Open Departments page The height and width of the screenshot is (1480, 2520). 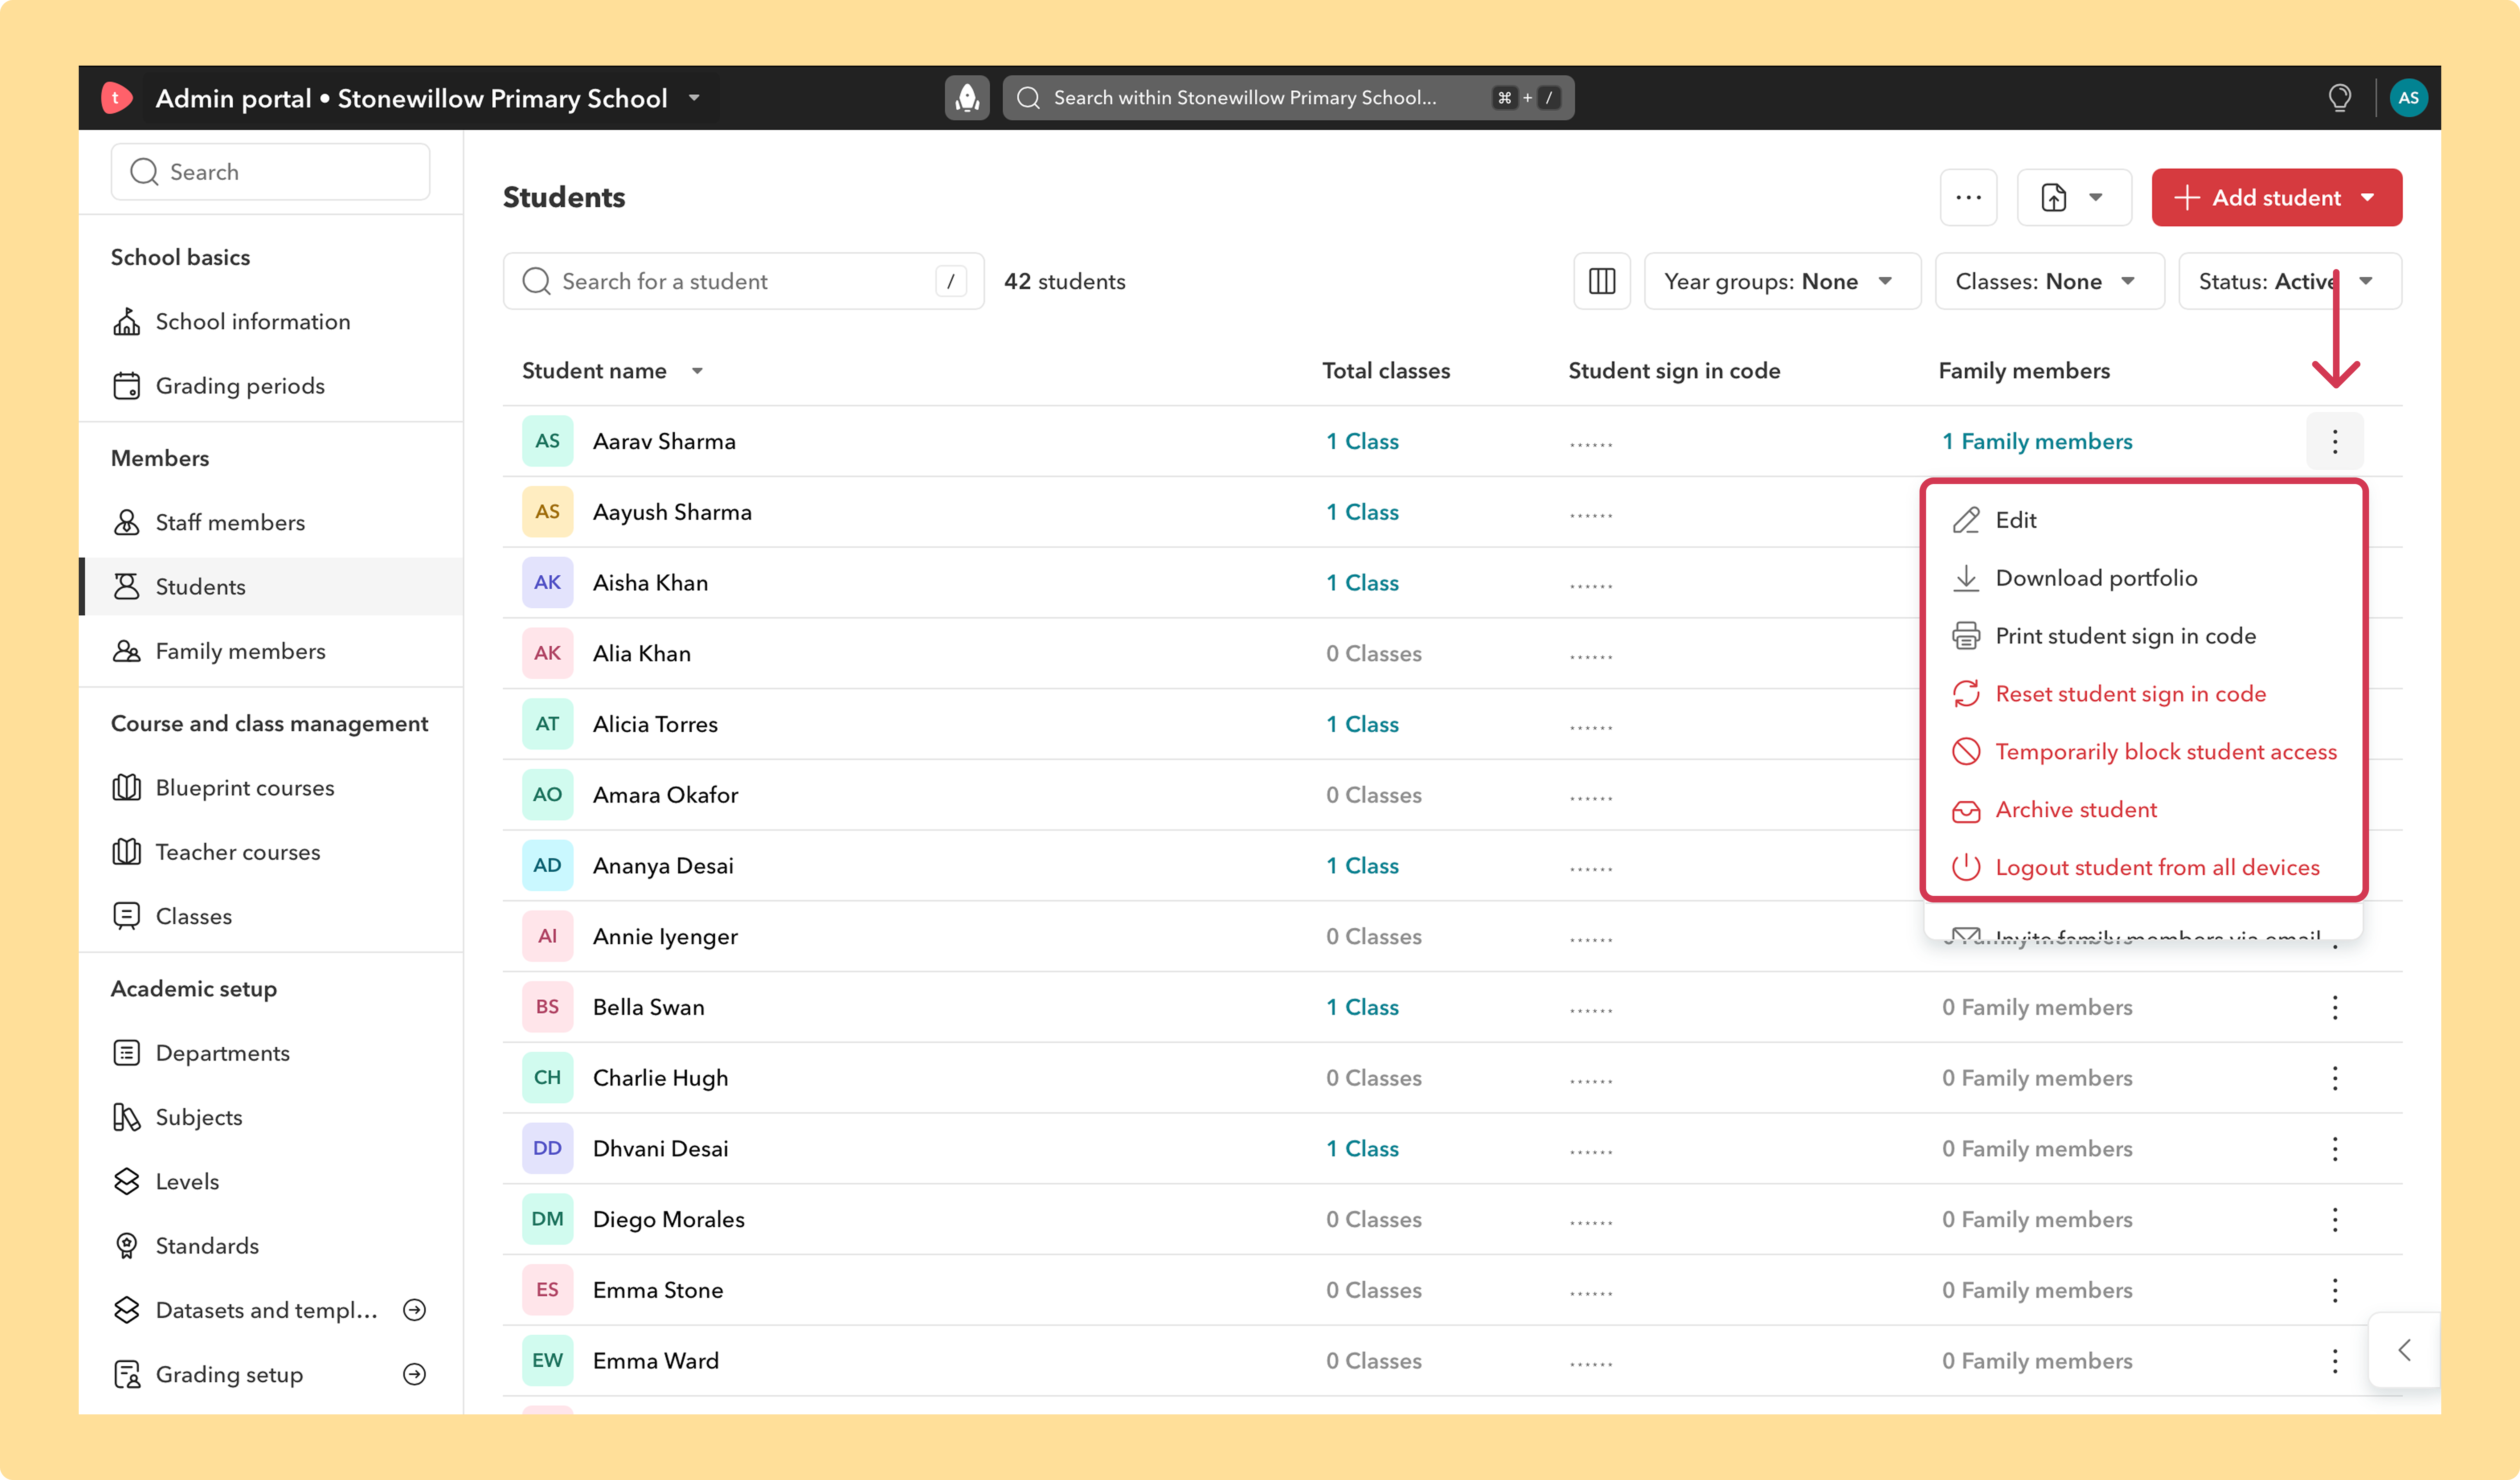tap(271, 1053)
